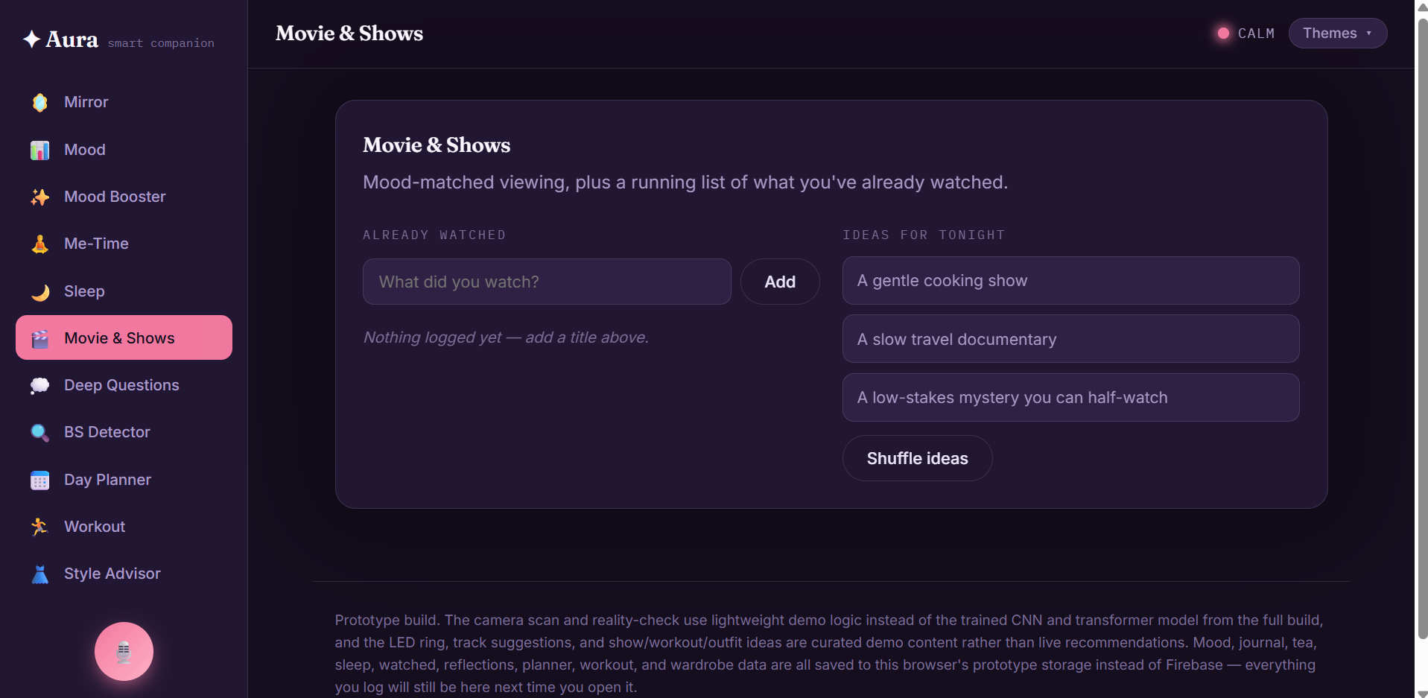Image resolution: width=1428 pixels, height=698 pixels.
Task: Choose the gentle cooking show idea
Action: click(1070, 281)
